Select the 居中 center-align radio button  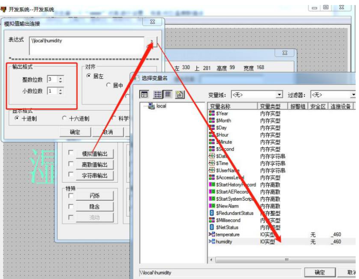[x=108, y=85]
